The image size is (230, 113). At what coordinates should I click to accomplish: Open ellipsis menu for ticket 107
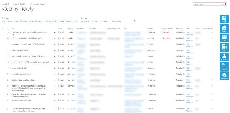coord(55,62)
